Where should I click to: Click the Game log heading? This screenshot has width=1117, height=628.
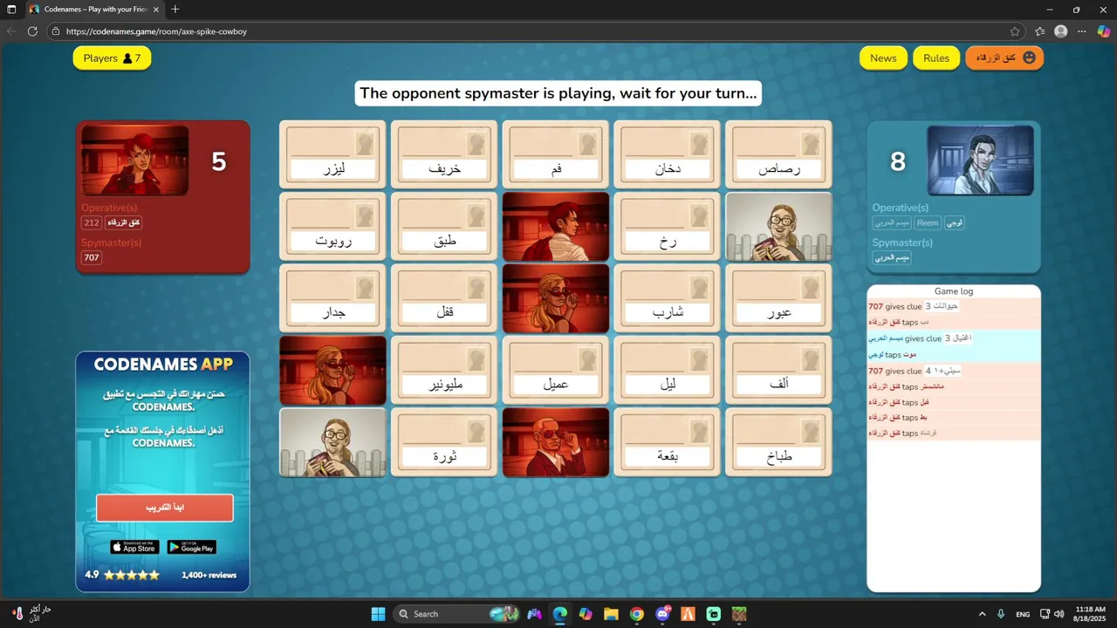[x=954, y=291]
